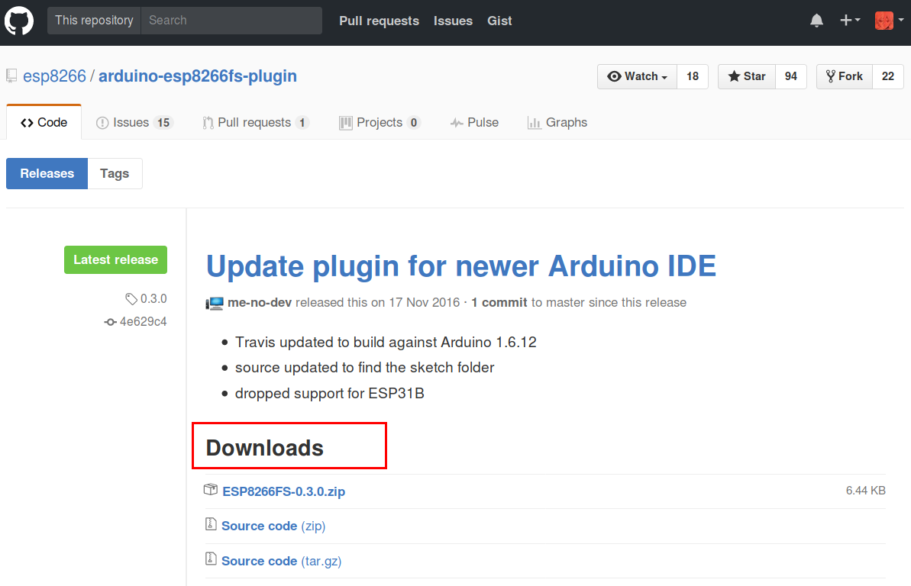Click me-no-dev author avatar

215,303
